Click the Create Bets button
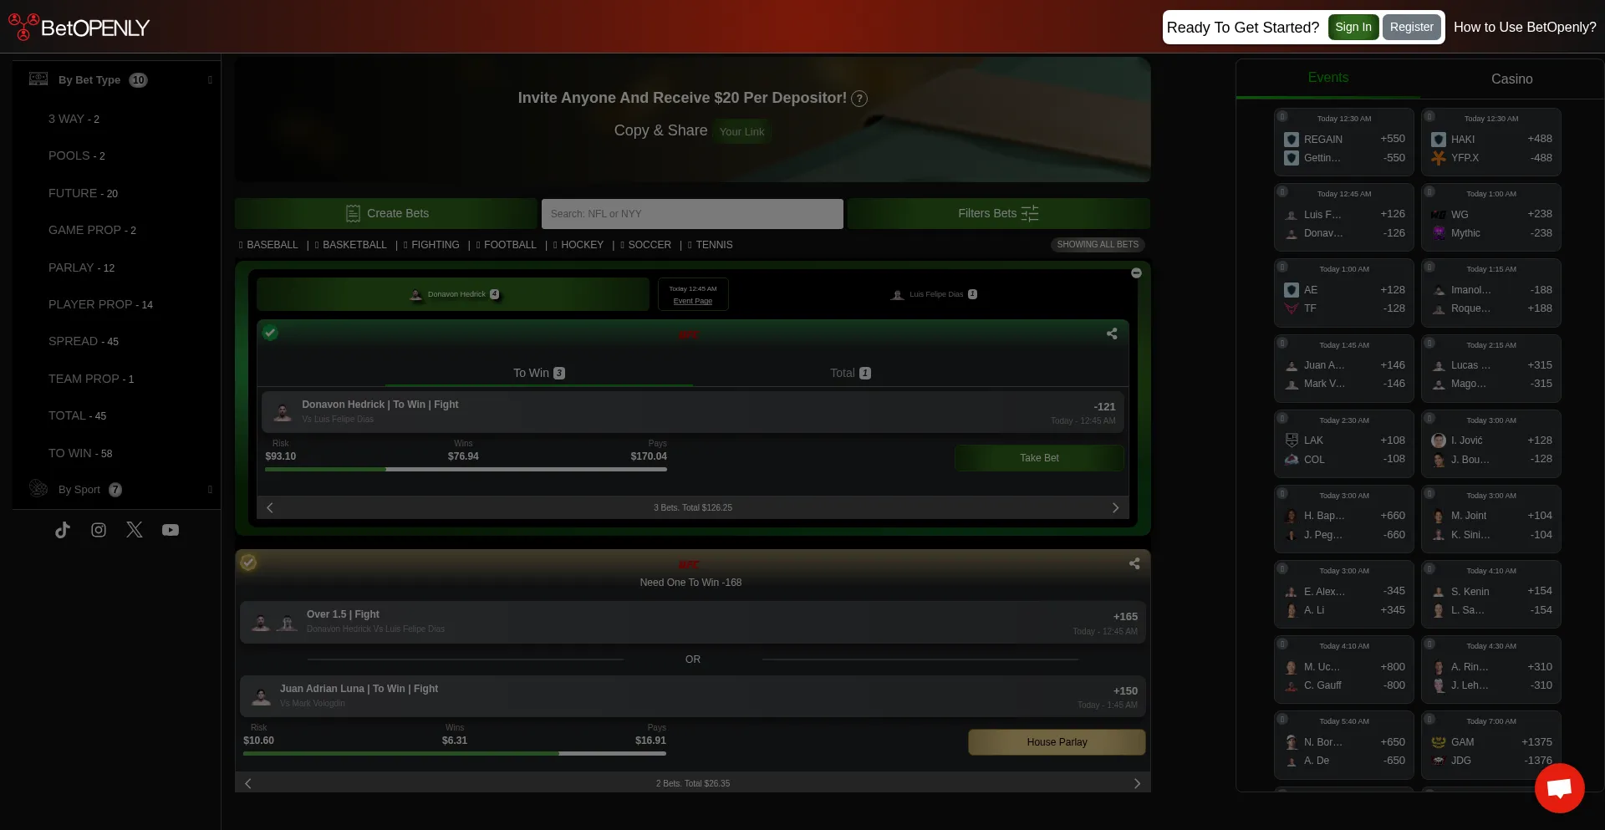Image resolution: width=1605 pixels, height=830 pixels. pos(386,214)
